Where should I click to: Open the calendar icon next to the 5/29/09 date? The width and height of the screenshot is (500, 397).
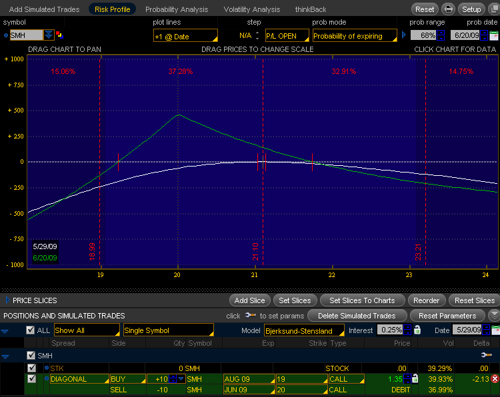coord(494,330)
